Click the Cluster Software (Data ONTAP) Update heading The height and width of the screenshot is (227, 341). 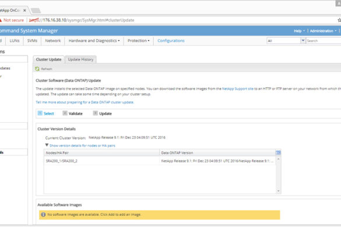tap(68, 80)
